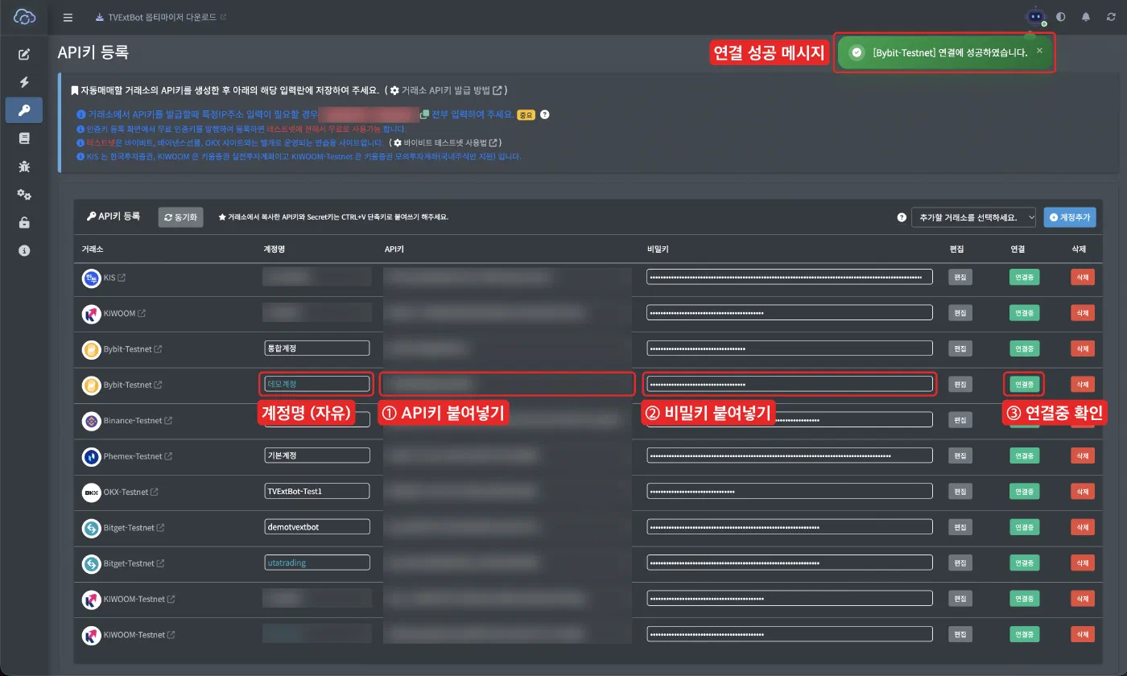Click the cloud logo at top left
Viewport: 1127px width, 676px height.
(x=25, y=16)
